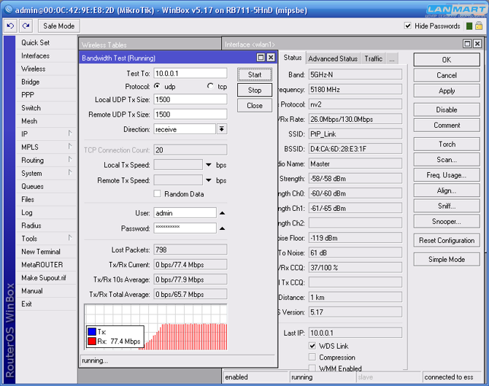
Task: Toggle the WMM Enabled checkbox
Action: (x=312, y=368)
